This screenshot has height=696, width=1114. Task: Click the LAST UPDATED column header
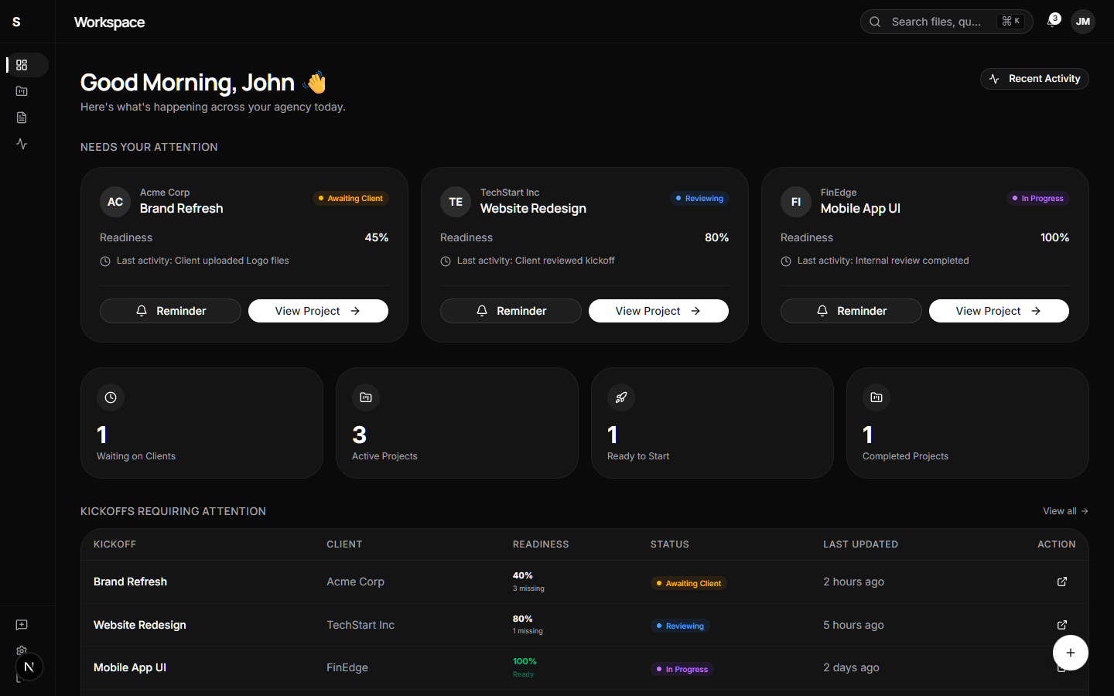click(x=860, y=544)
